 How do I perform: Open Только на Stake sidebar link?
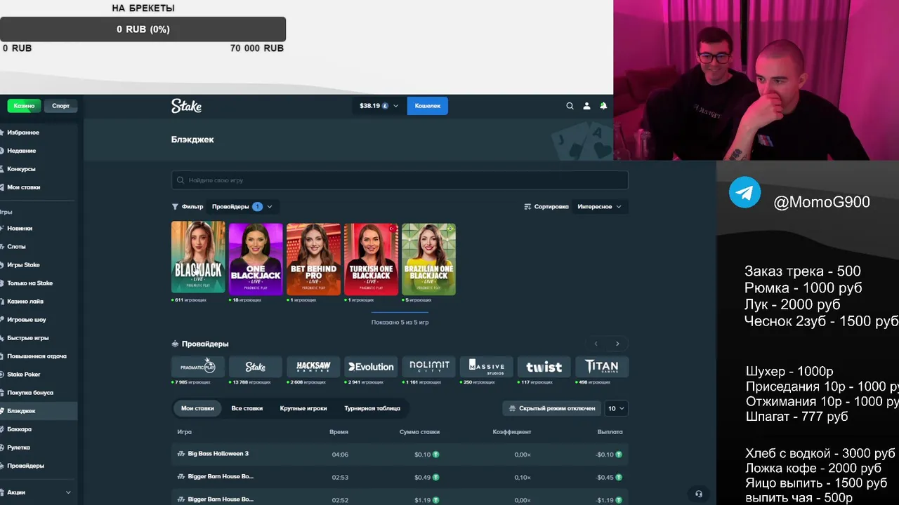[39, 283]
